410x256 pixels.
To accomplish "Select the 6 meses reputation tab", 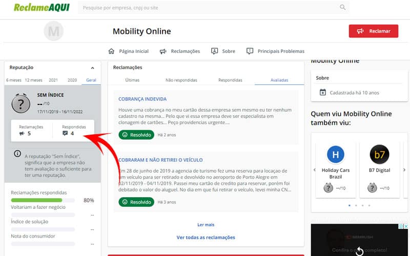I will [x=14, y=80].
